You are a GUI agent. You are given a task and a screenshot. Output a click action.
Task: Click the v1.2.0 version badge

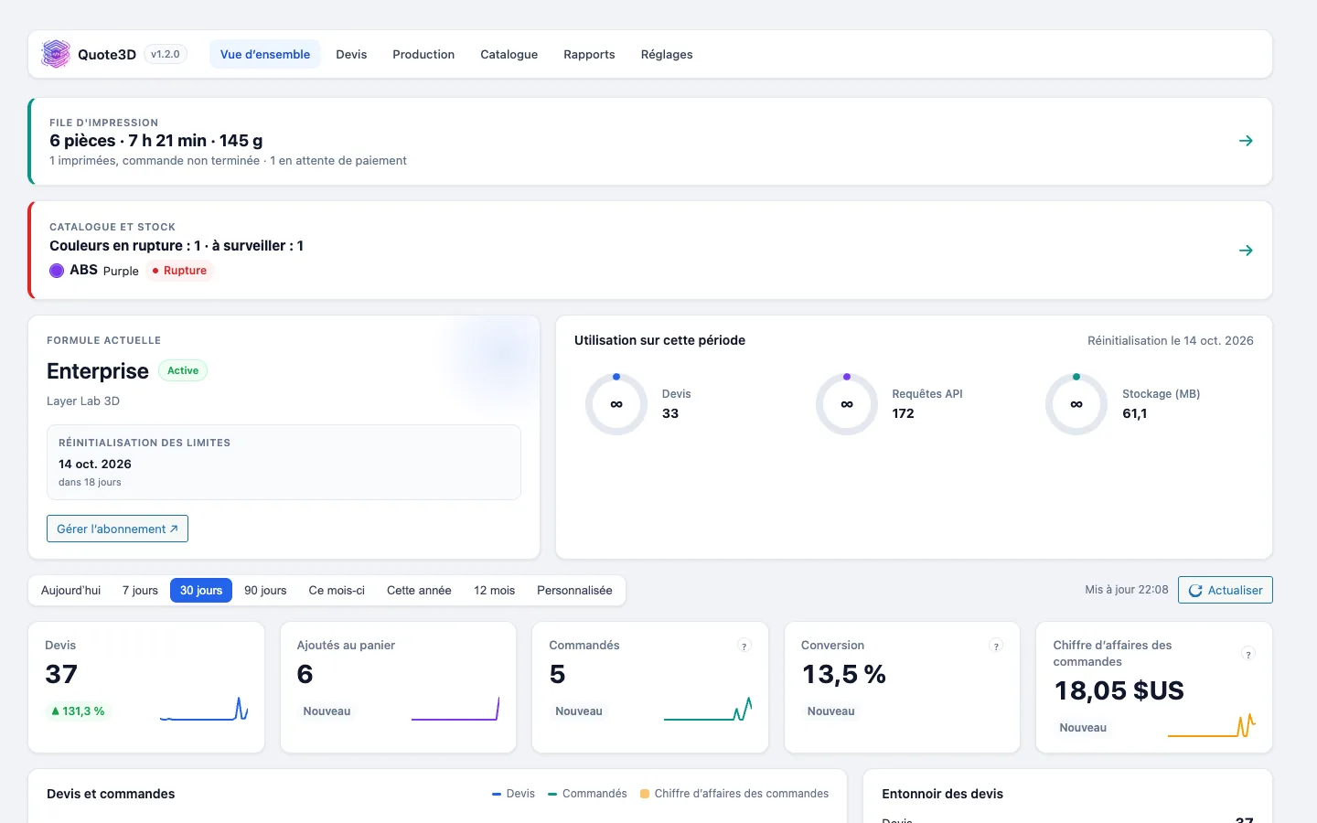pos(166,54)
